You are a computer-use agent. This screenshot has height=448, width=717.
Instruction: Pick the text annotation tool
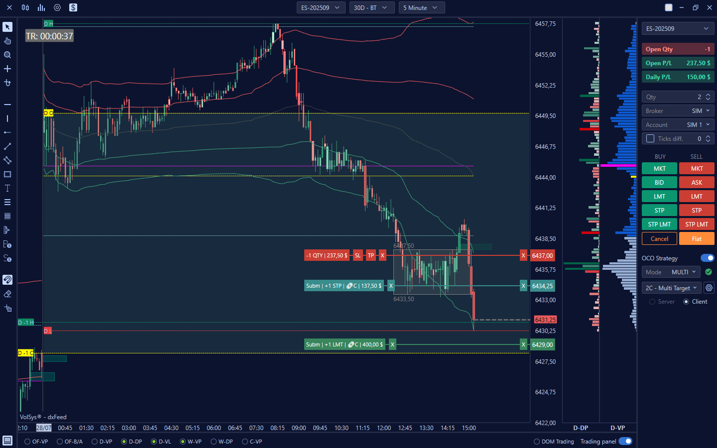point(7,188)
